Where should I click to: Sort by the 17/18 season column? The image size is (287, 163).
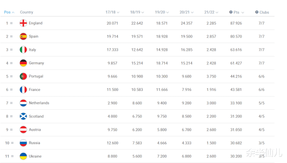(x=113, y=12)
